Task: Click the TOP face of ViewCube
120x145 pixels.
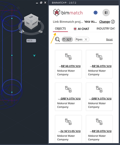Action: 31,17
